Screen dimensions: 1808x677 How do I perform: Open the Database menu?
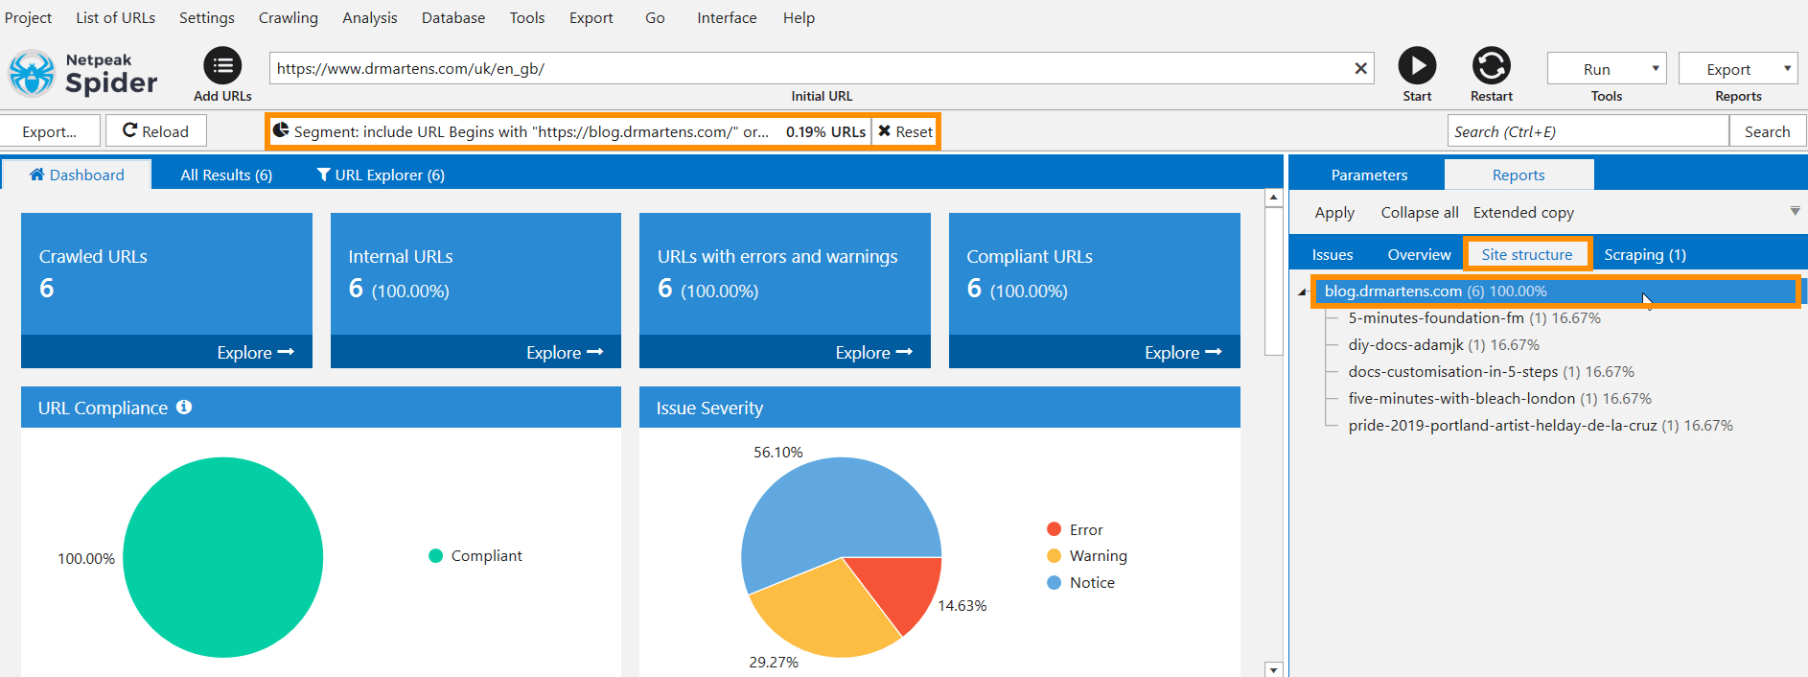pyautogui.click(x=453, y=17)
